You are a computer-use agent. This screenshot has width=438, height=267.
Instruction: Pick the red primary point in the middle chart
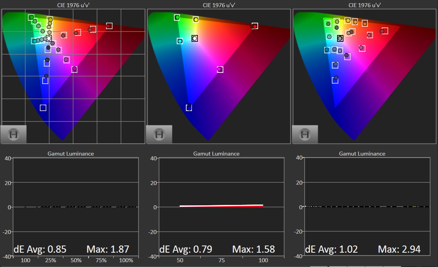pos(255,26)
